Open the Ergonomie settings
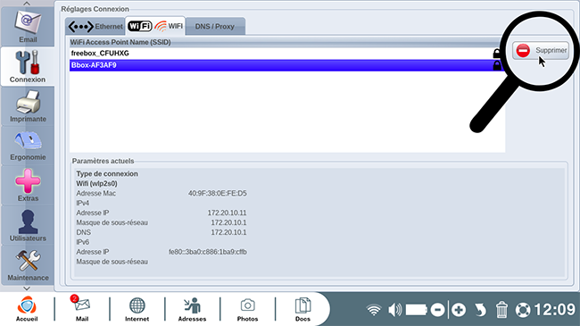The width and height of the screenshot is (580, 326). (28, 146)
